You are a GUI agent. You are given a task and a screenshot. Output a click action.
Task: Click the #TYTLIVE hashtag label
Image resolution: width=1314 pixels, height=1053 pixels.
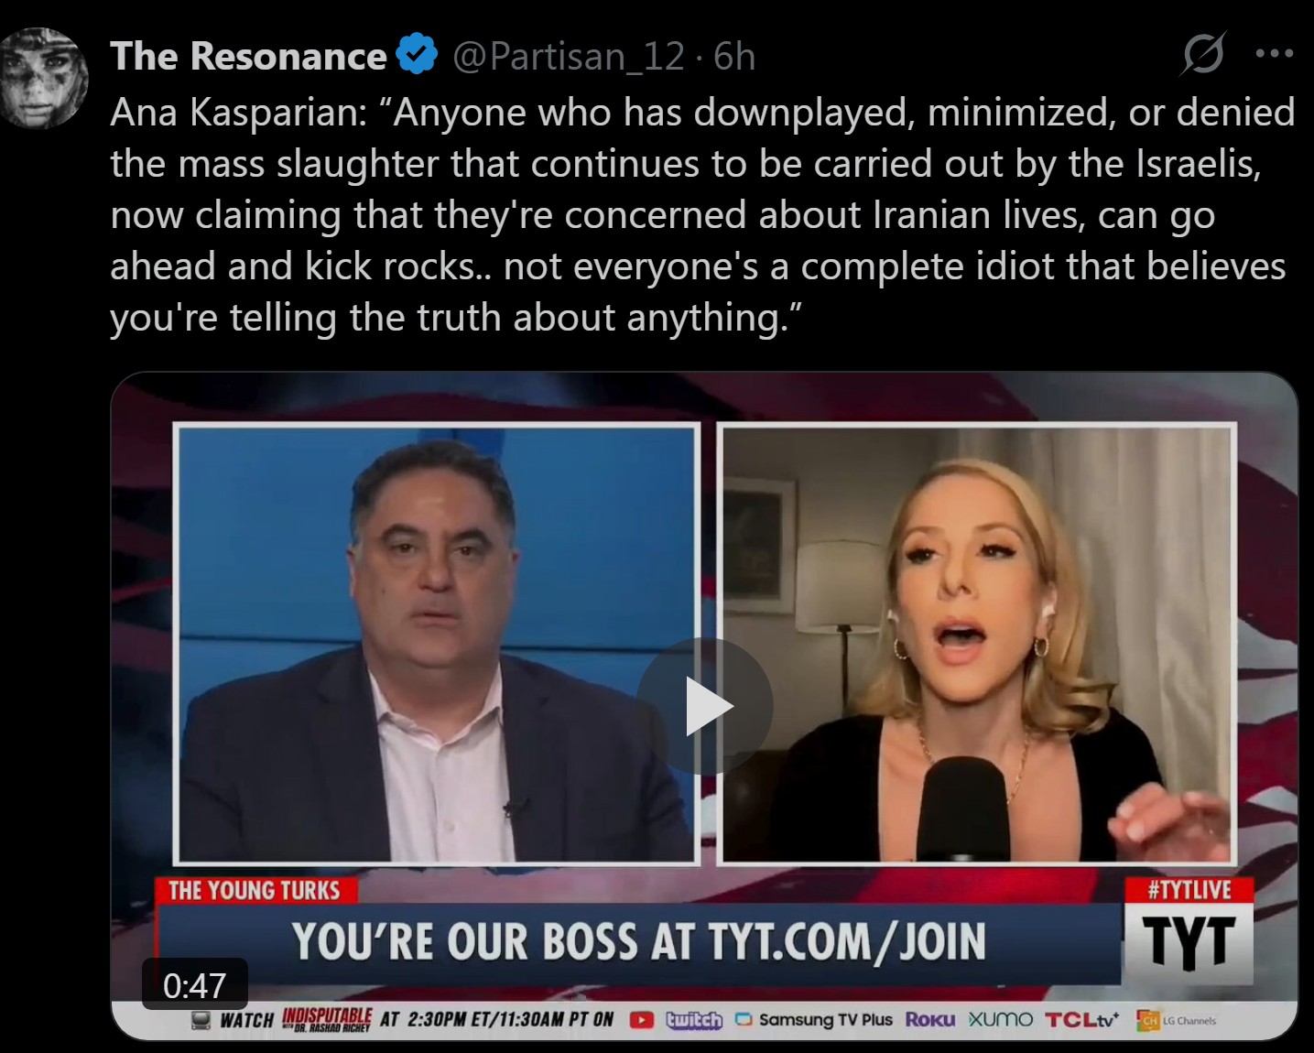click(x=1189, y=889)
